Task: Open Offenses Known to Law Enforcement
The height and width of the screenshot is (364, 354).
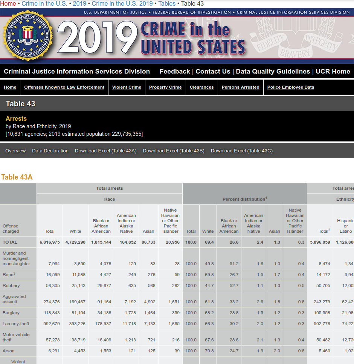Action: coord(64,87)
